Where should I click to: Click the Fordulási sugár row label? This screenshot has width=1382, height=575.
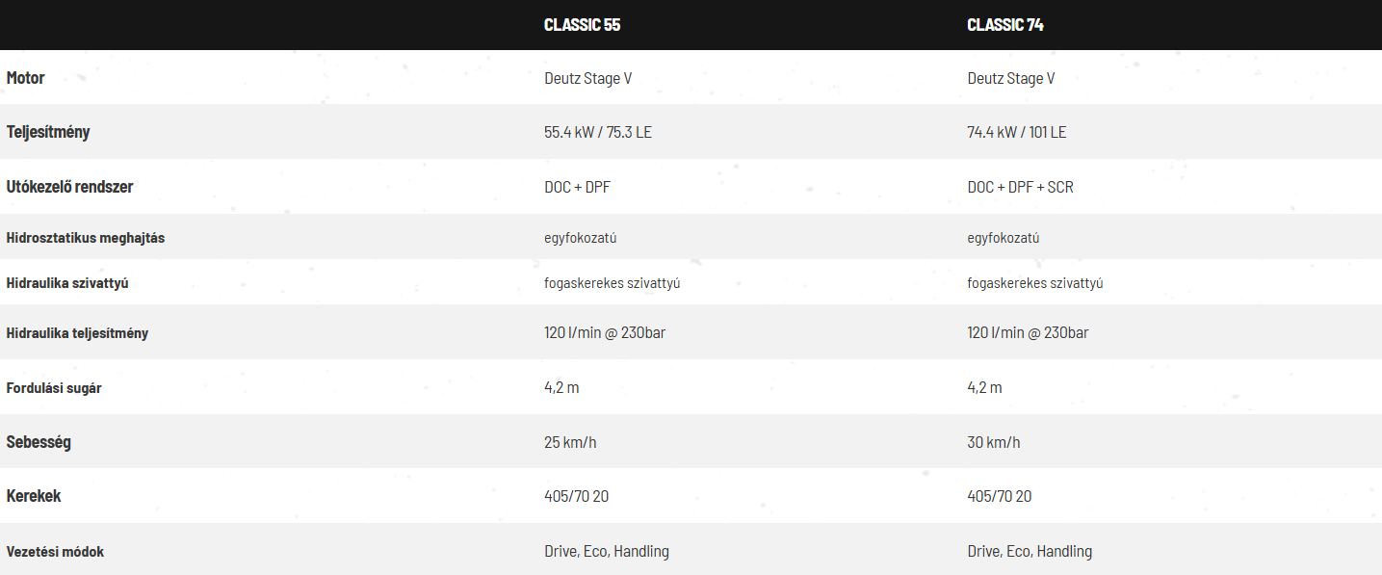(x=54, y=388)
